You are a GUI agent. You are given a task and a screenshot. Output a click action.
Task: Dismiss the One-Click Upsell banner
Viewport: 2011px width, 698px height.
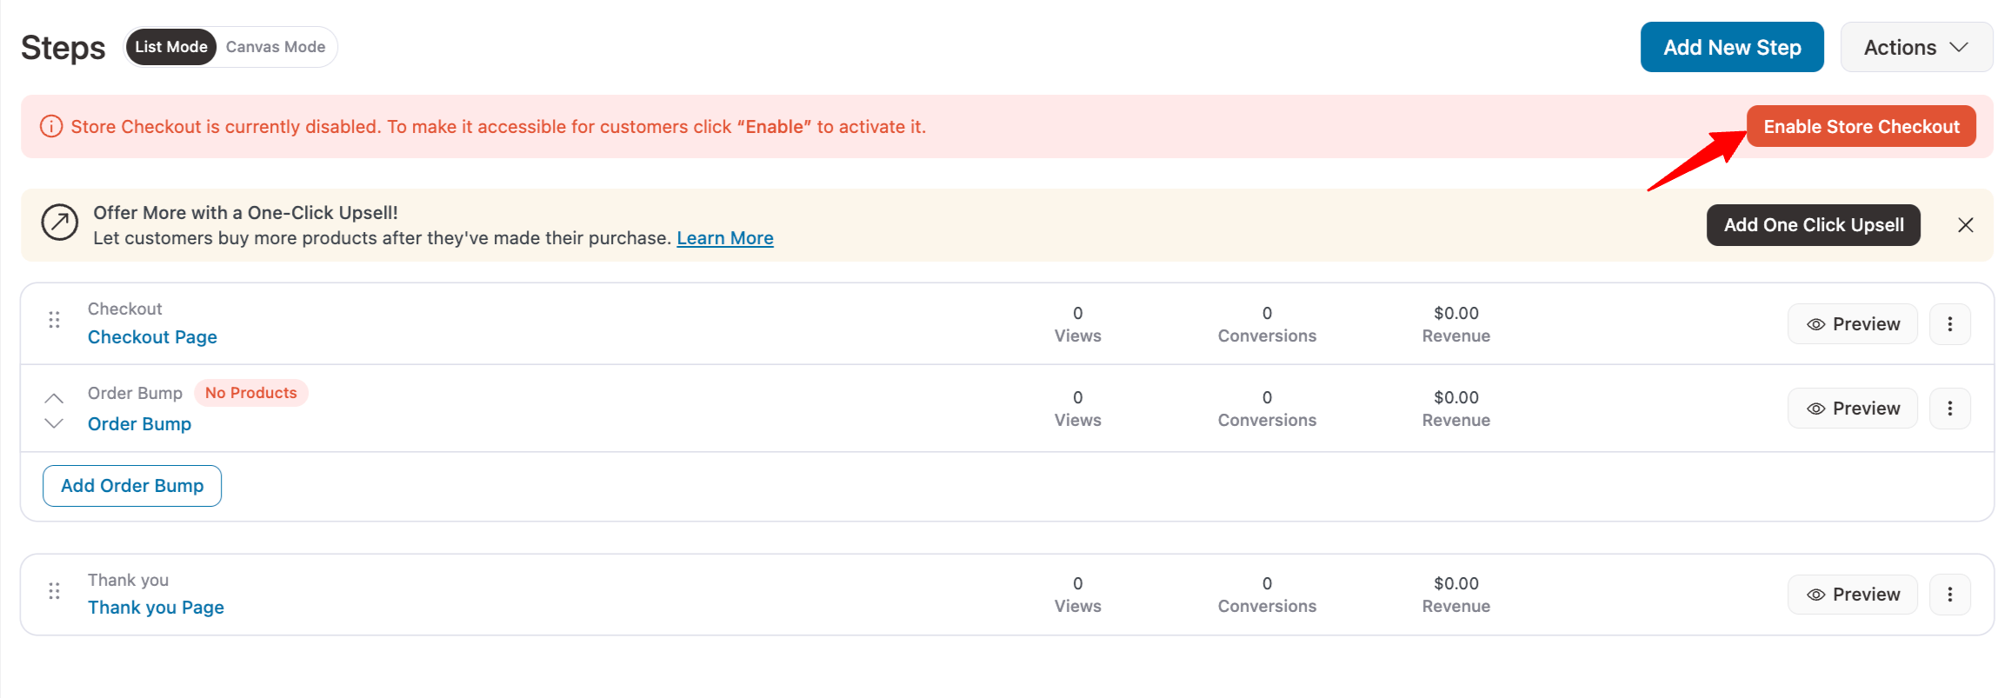(1966, 224)
